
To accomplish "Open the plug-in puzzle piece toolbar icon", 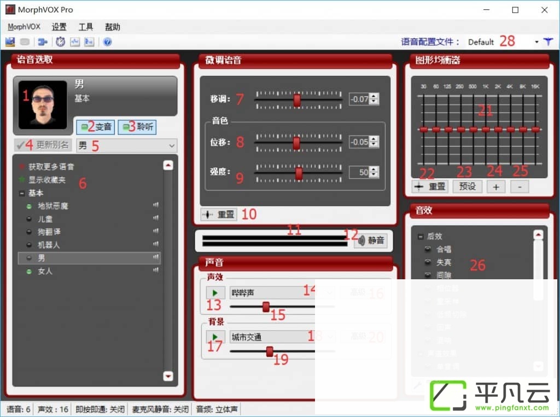I will [43, 42].
